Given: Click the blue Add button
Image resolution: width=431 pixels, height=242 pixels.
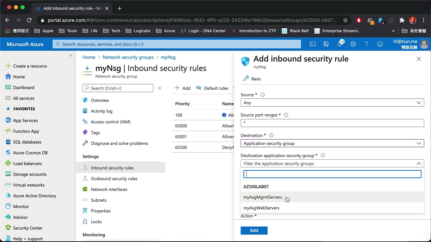Looking at the screenshot, I should coord(254,230).
